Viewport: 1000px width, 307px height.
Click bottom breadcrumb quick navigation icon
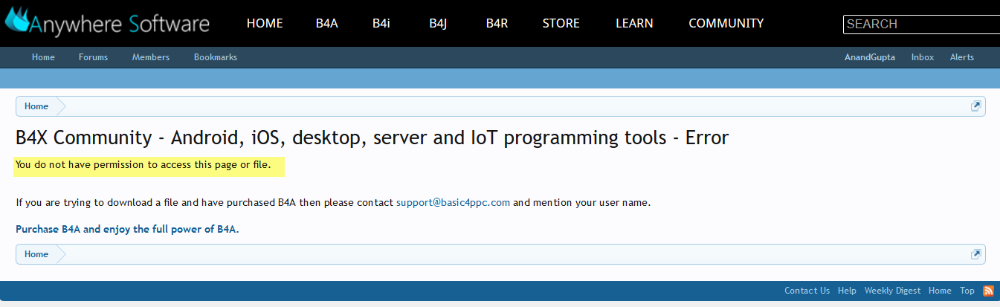click(976, 254)
